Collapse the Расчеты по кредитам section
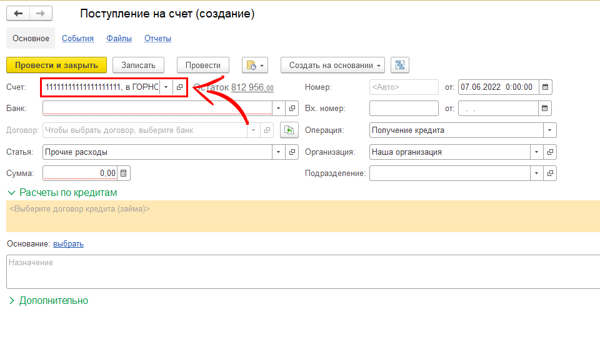 point(11,193)
